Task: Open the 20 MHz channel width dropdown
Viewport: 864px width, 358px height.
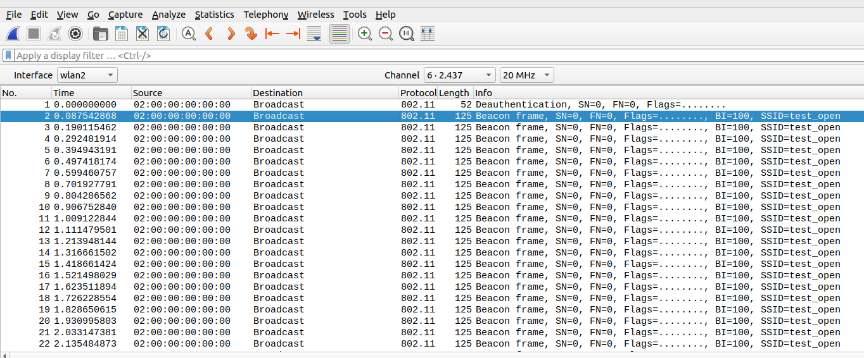Action: coord(526,75)
